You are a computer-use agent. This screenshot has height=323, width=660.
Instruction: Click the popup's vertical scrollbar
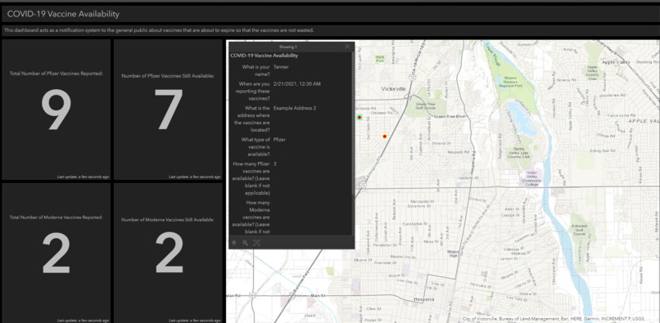pos(353,124)
